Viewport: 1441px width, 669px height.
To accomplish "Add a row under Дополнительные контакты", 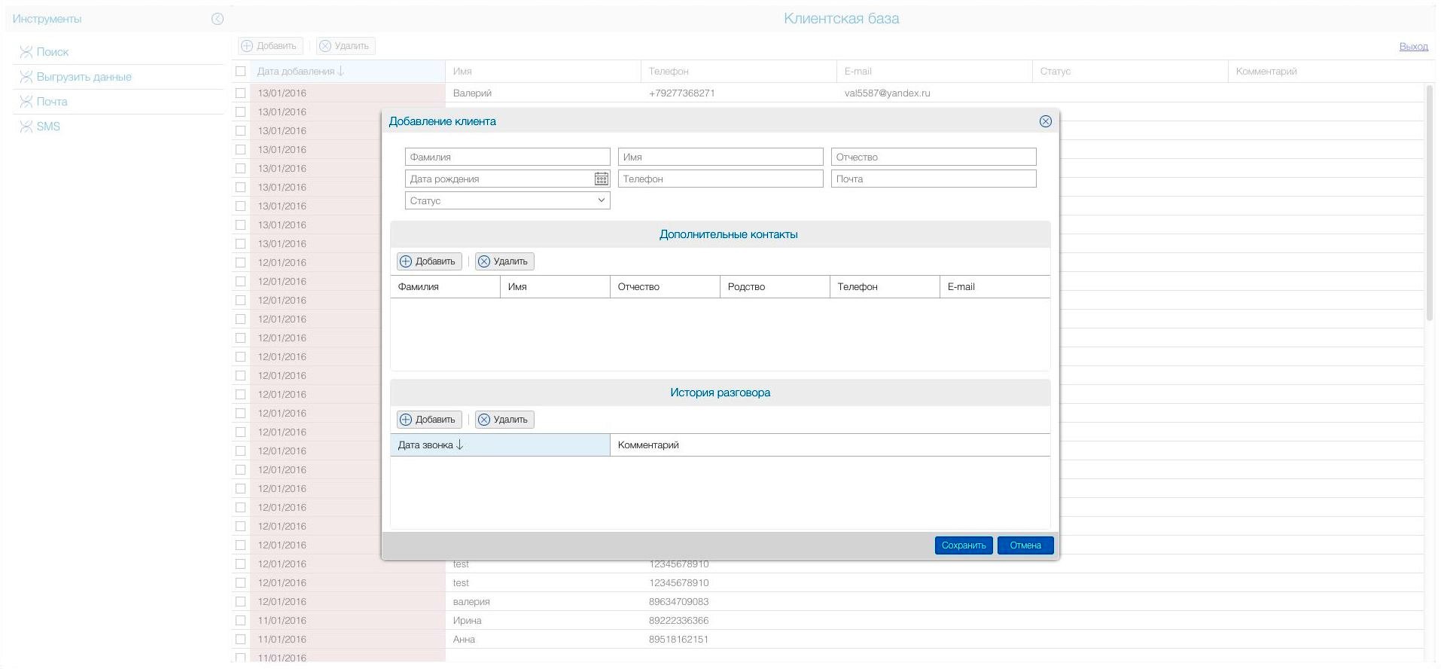I will click(x=428, y=261).
